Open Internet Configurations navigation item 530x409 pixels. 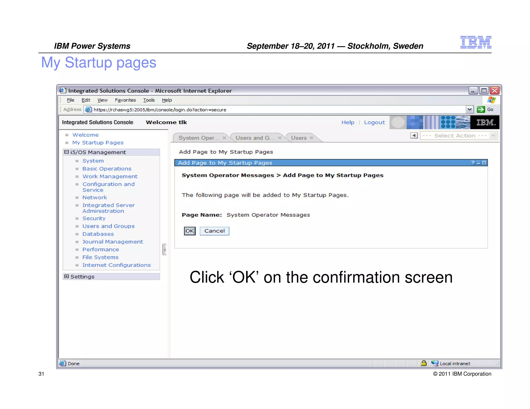[x=116, y=265]
